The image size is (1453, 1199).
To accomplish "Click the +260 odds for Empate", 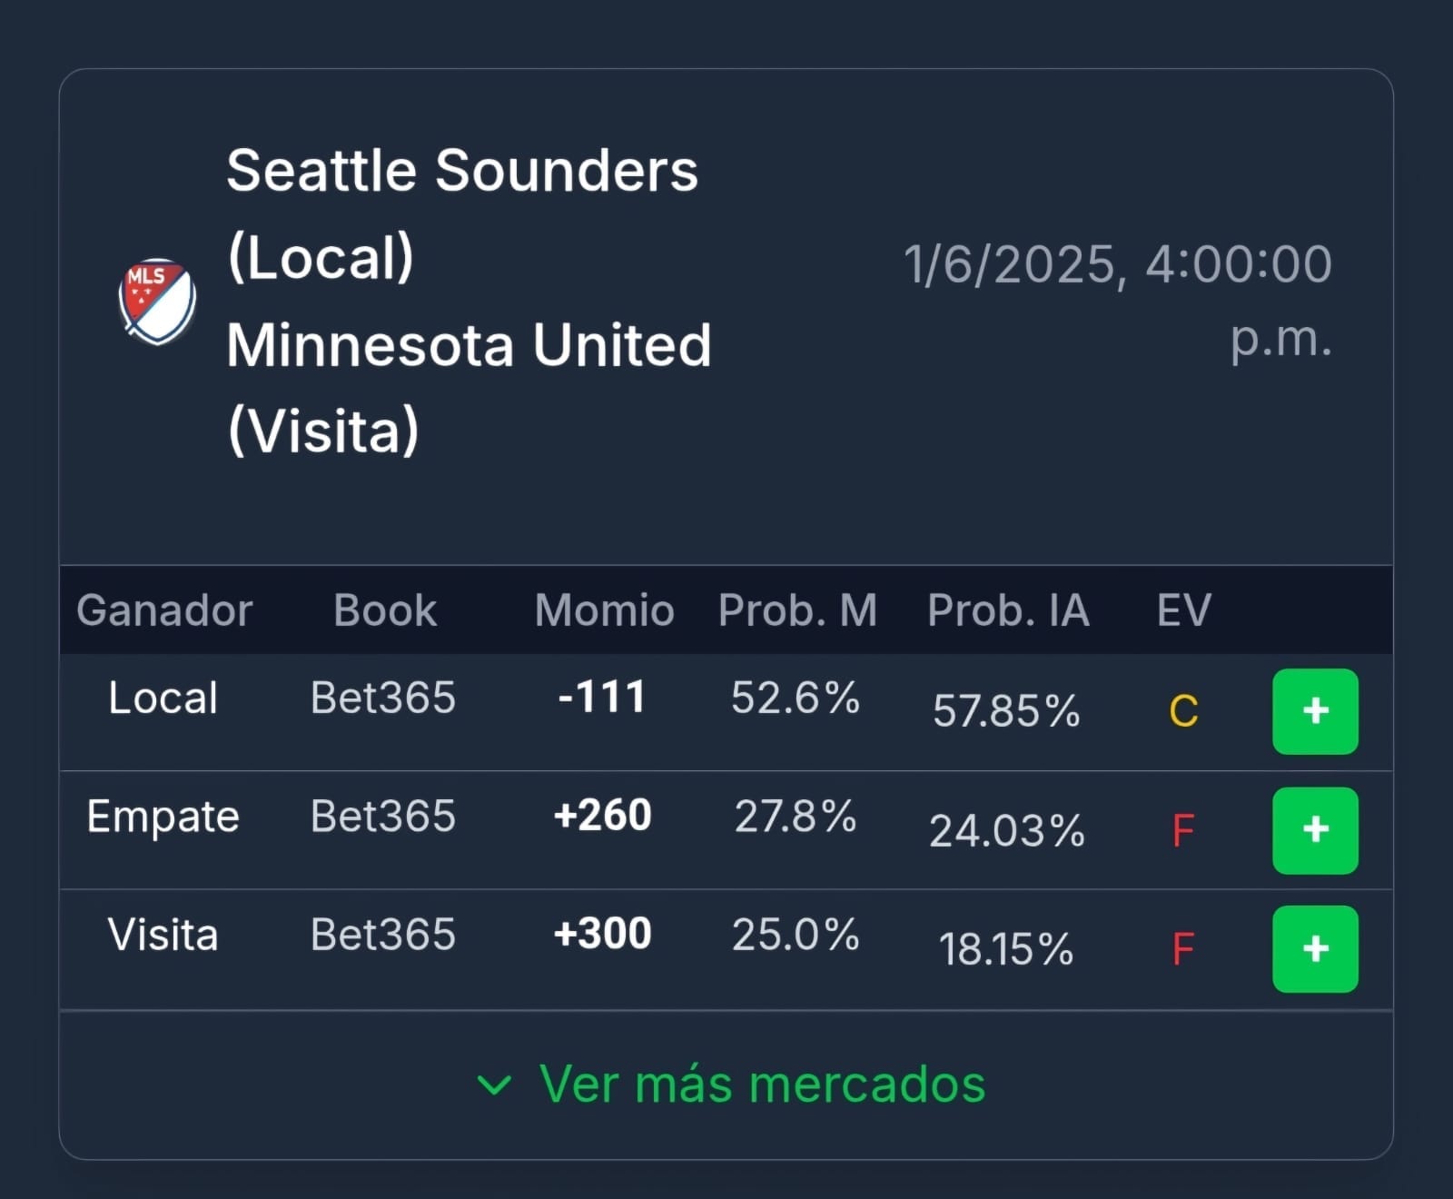I will (602, 816).
